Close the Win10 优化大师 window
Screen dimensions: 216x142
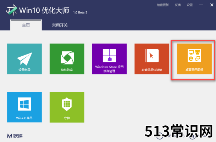tap(212, 5)
